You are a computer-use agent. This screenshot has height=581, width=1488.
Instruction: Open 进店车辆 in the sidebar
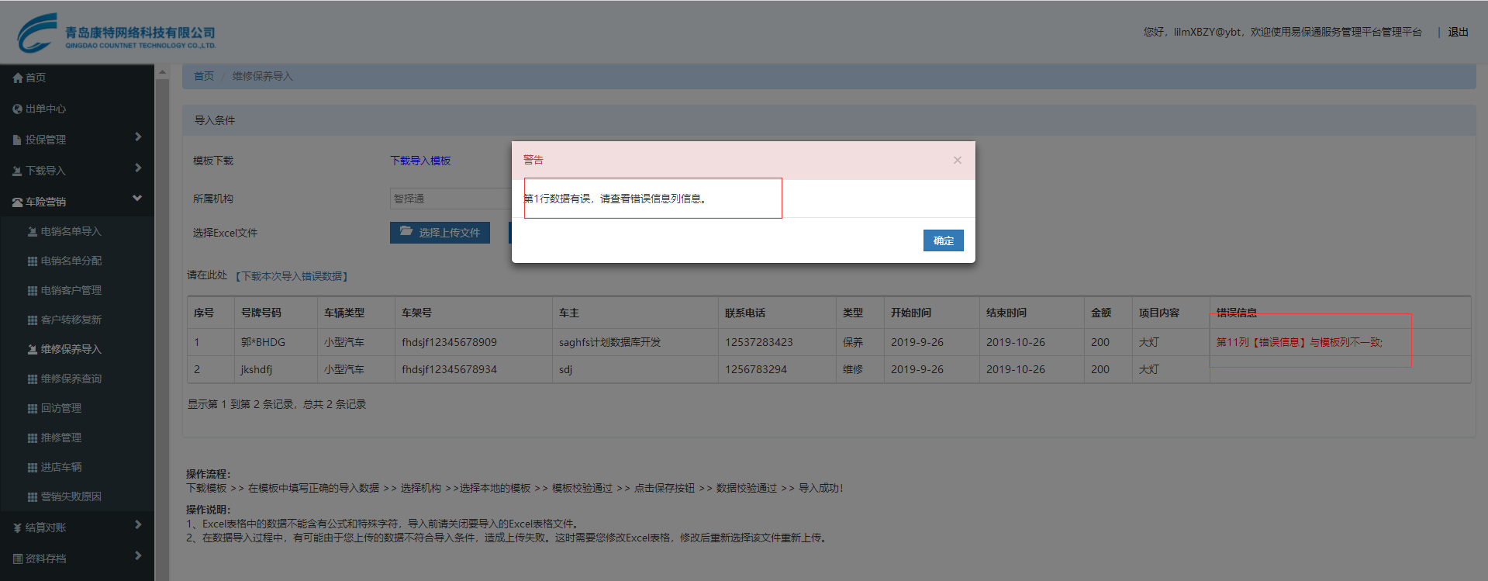coord(60,467)
